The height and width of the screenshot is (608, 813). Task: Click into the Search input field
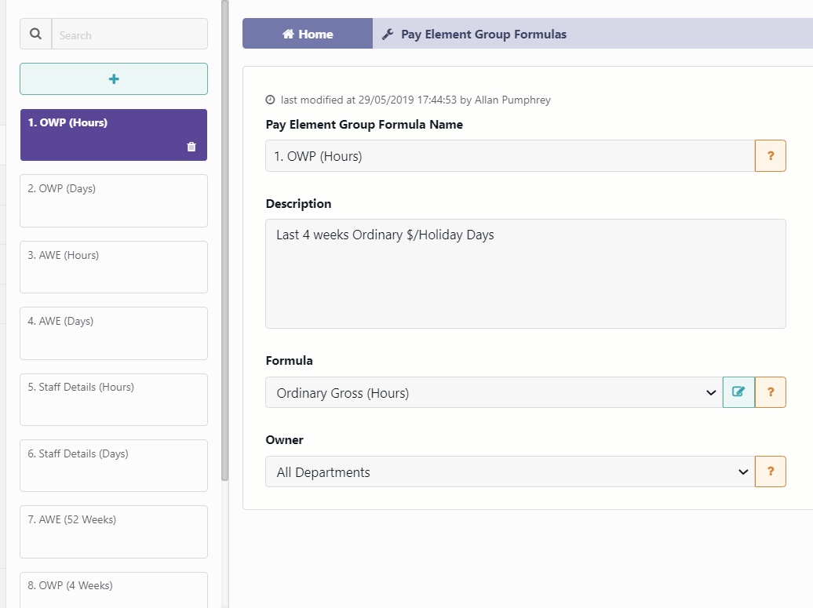click(x=129, y=35)
